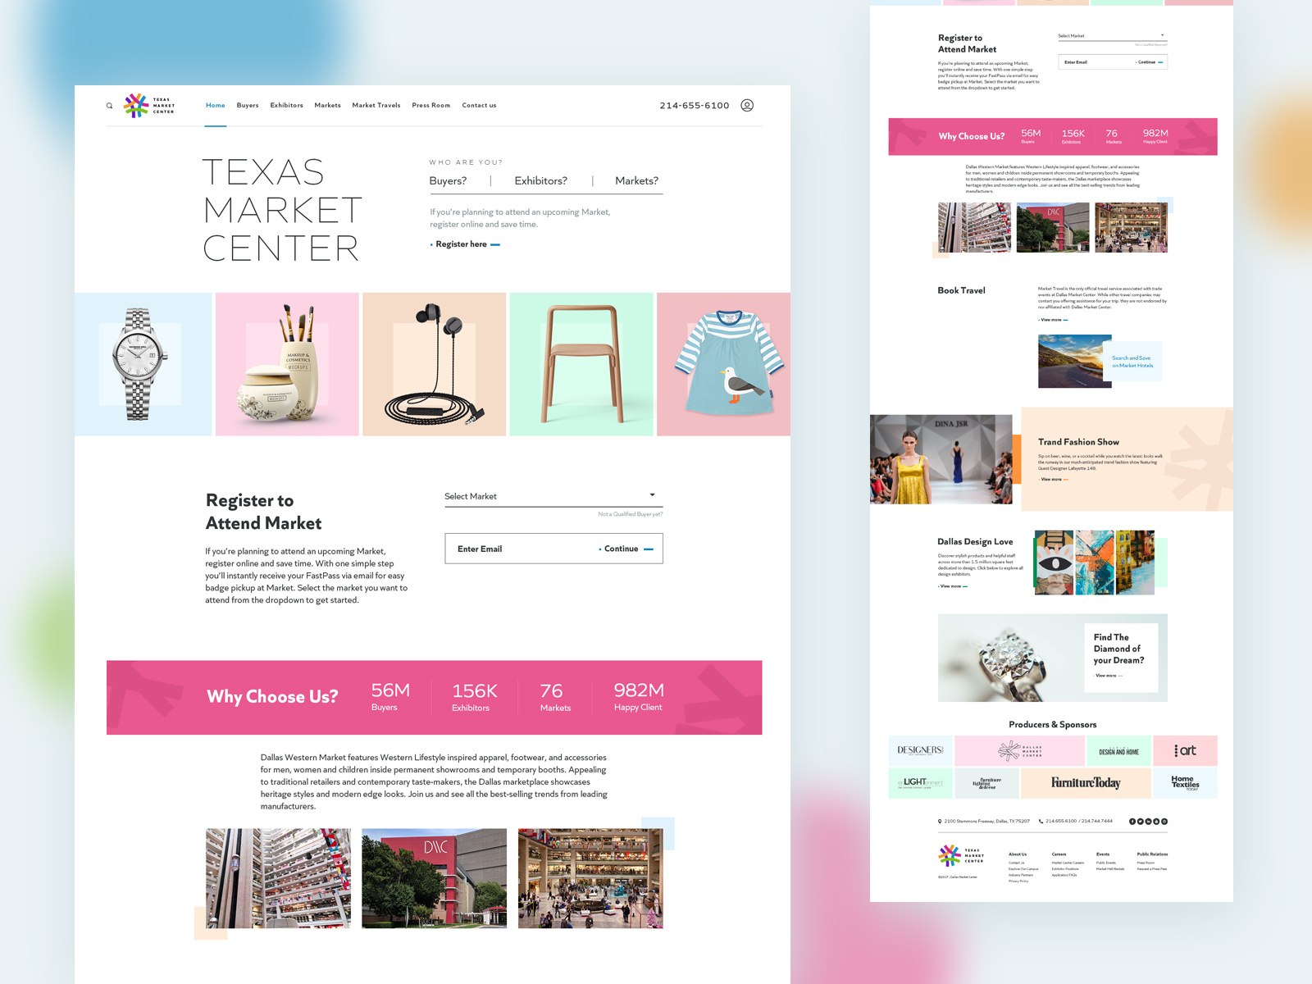Click the Register here link

[462, 244]
